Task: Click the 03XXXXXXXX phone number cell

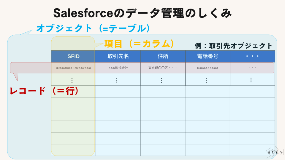Action: point(208,68)
